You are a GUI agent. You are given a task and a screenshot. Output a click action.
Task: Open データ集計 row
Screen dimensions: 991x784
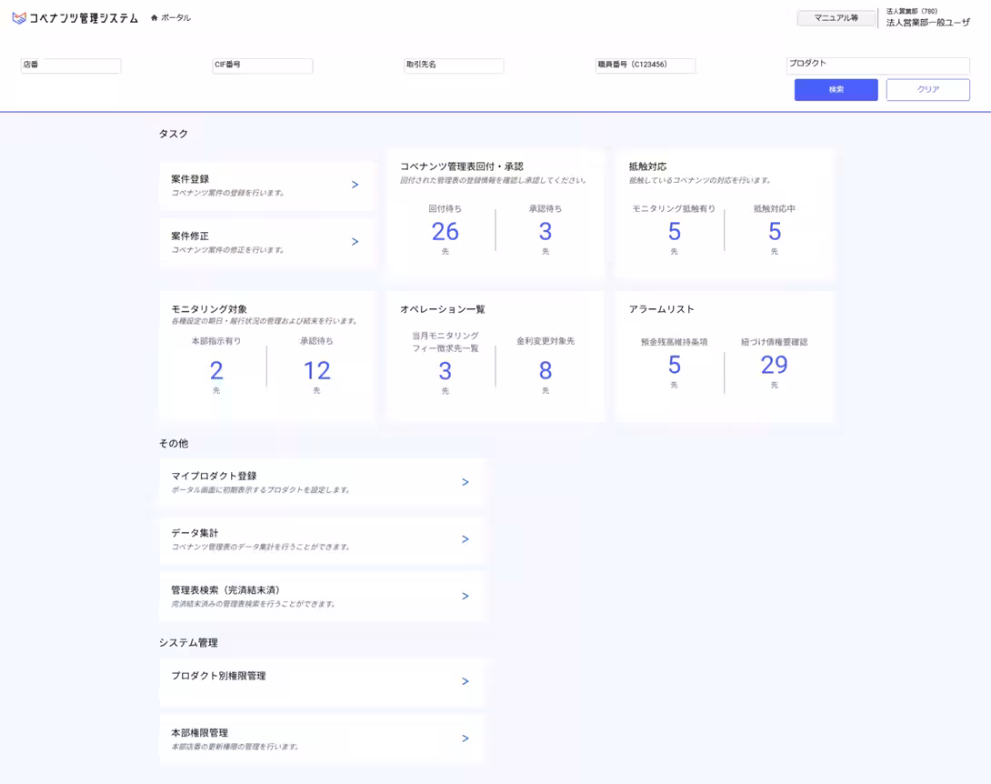[x=322, y=539]
